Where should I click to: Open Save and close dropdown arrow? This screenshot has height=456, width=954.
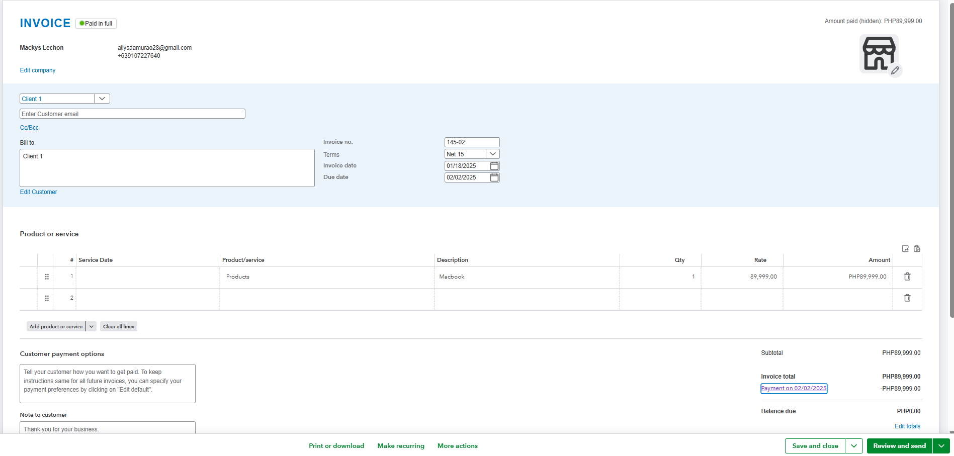(x=854, y=446)
